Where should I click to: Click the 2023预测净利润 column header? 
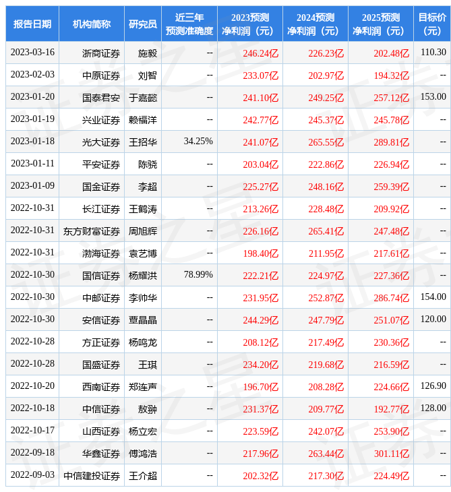(x=250, y=24)
